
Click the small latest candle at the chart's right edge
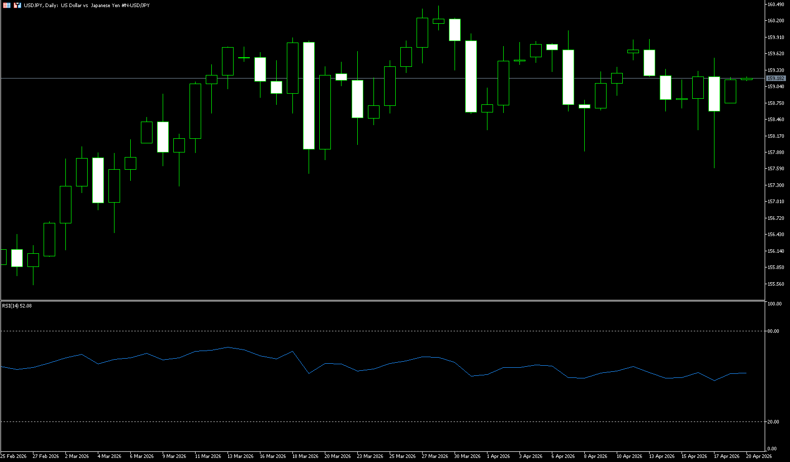pos(746,79)
